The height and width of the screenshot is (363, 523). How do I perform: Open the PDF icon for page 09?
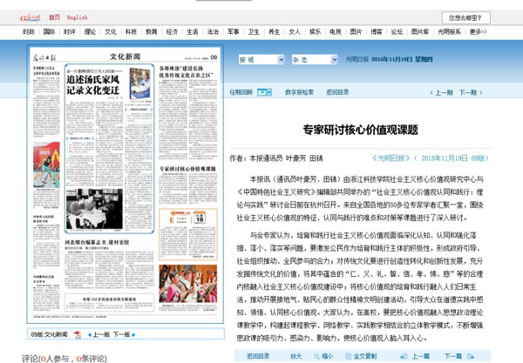pos(78,334)
